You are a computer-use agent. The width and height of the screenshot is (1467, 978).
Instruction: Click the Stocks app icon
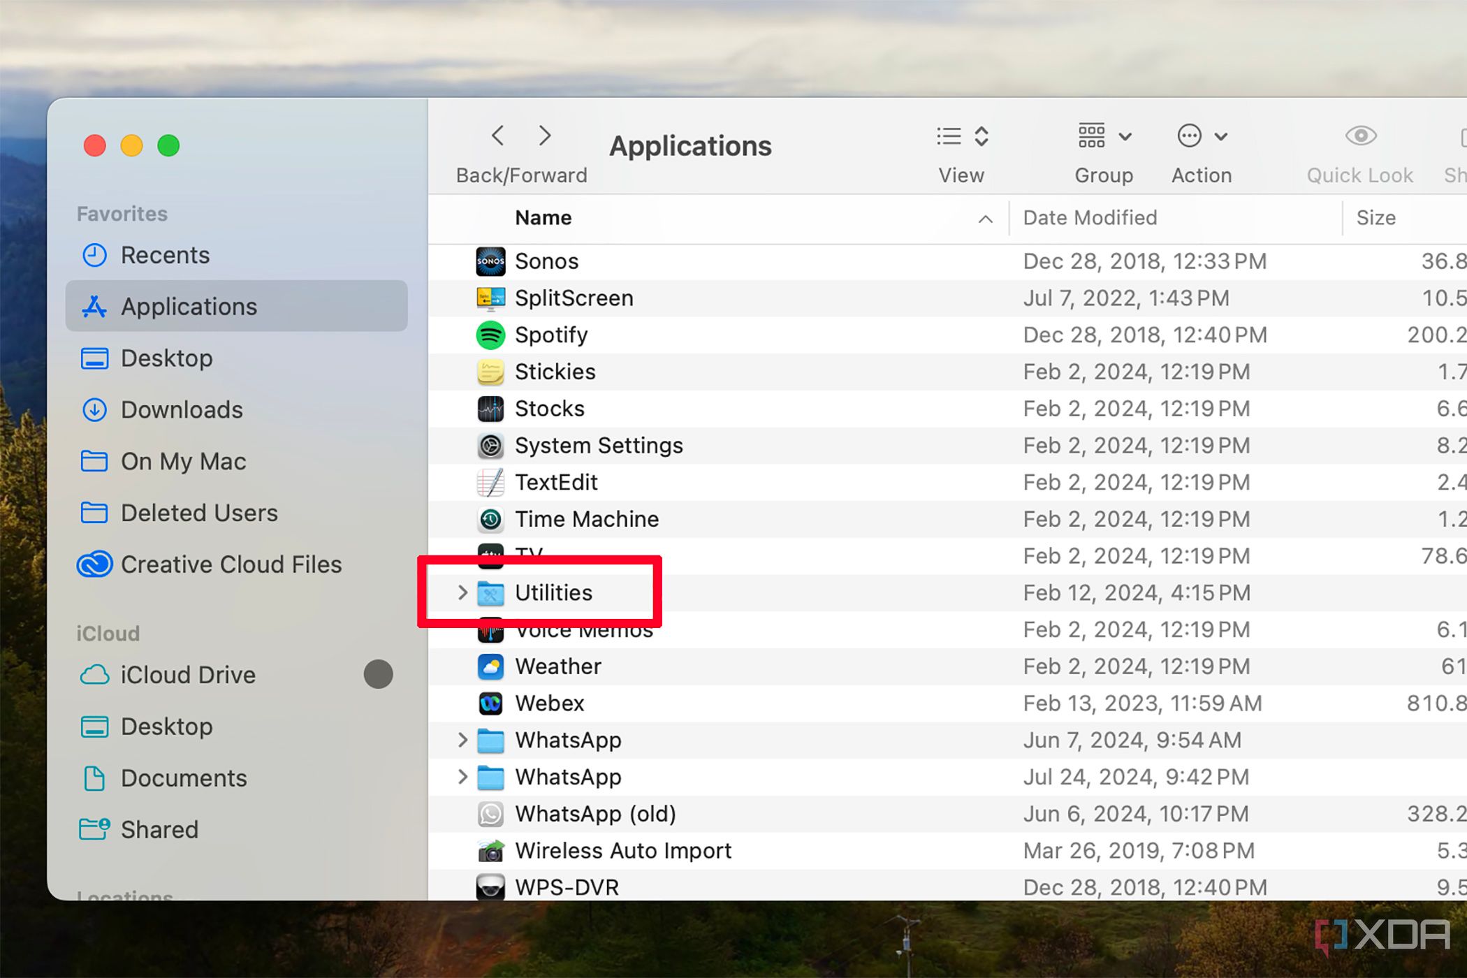(490, 409)
